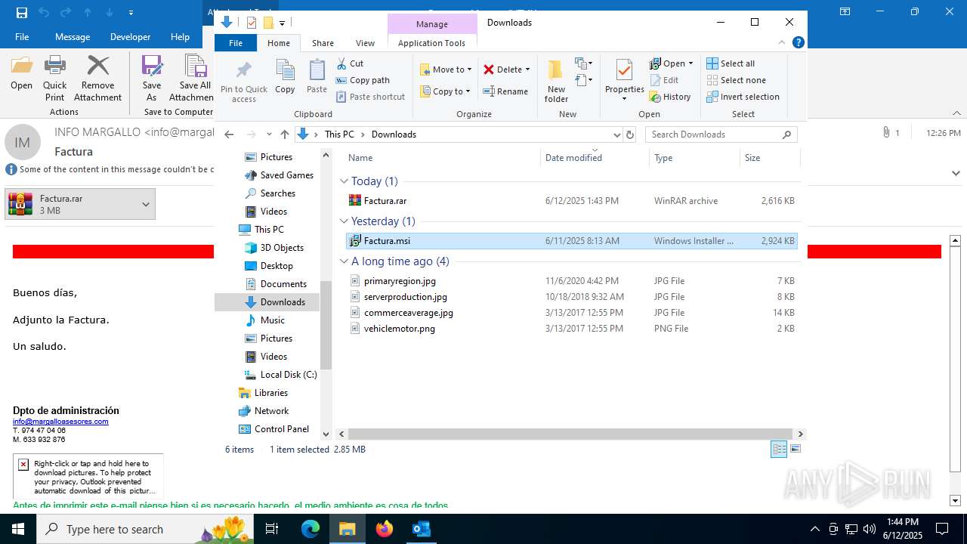Collapse the Yesterday group
Image resolution: width=967 pixels, height=544 pixels.
tap(344, 221)
